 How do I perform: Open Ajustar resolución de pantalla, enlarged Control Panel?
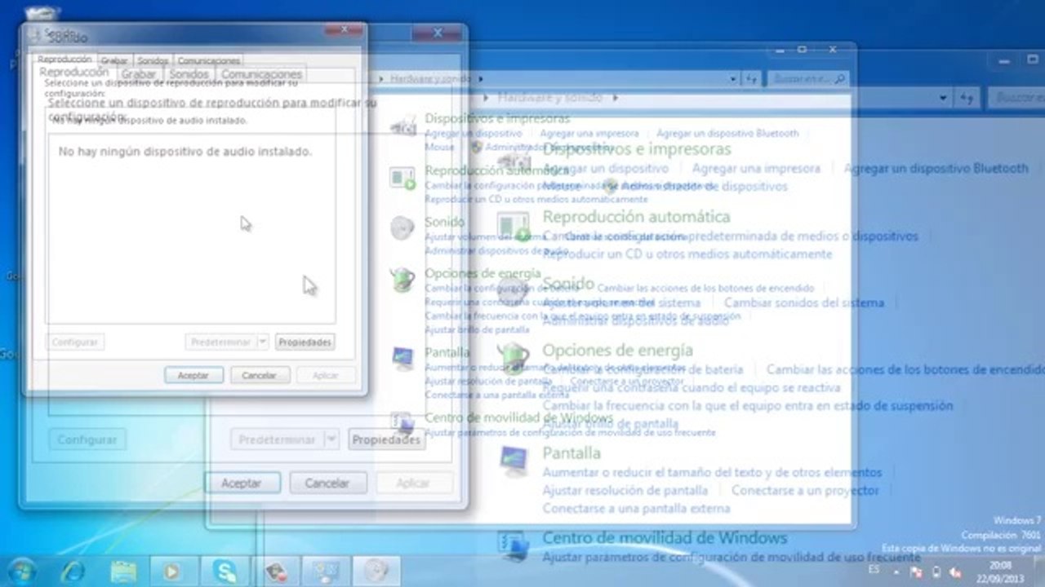625,490
